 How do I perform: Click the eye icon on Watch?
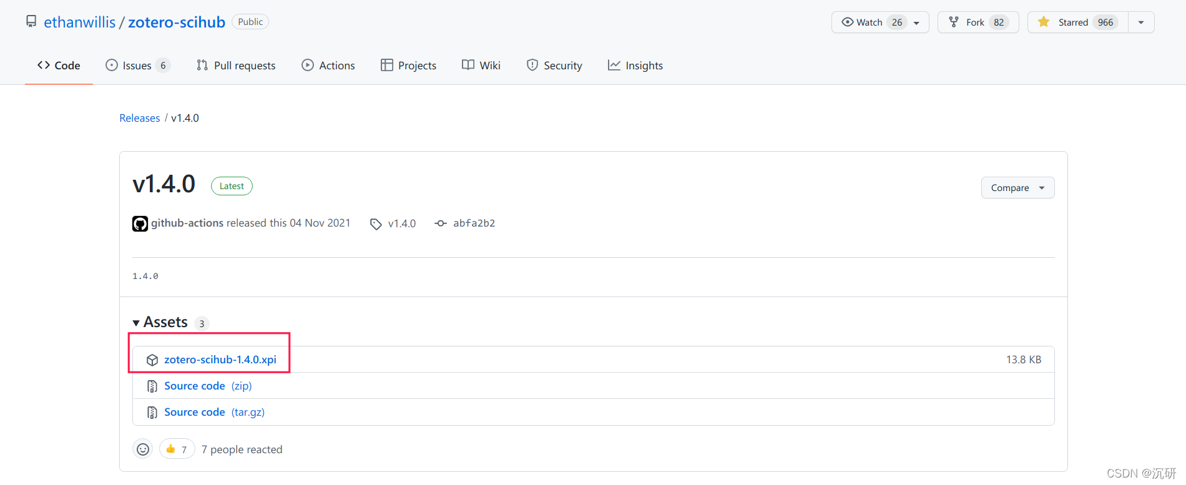[847, 22]
